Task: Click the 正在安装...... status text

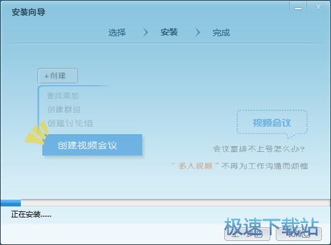Action: [31, 214]
